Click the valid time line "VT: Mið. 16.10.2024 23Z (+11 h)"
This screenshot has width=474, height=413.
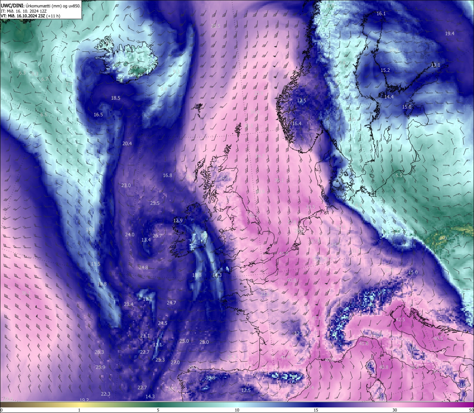coord(30,16)
